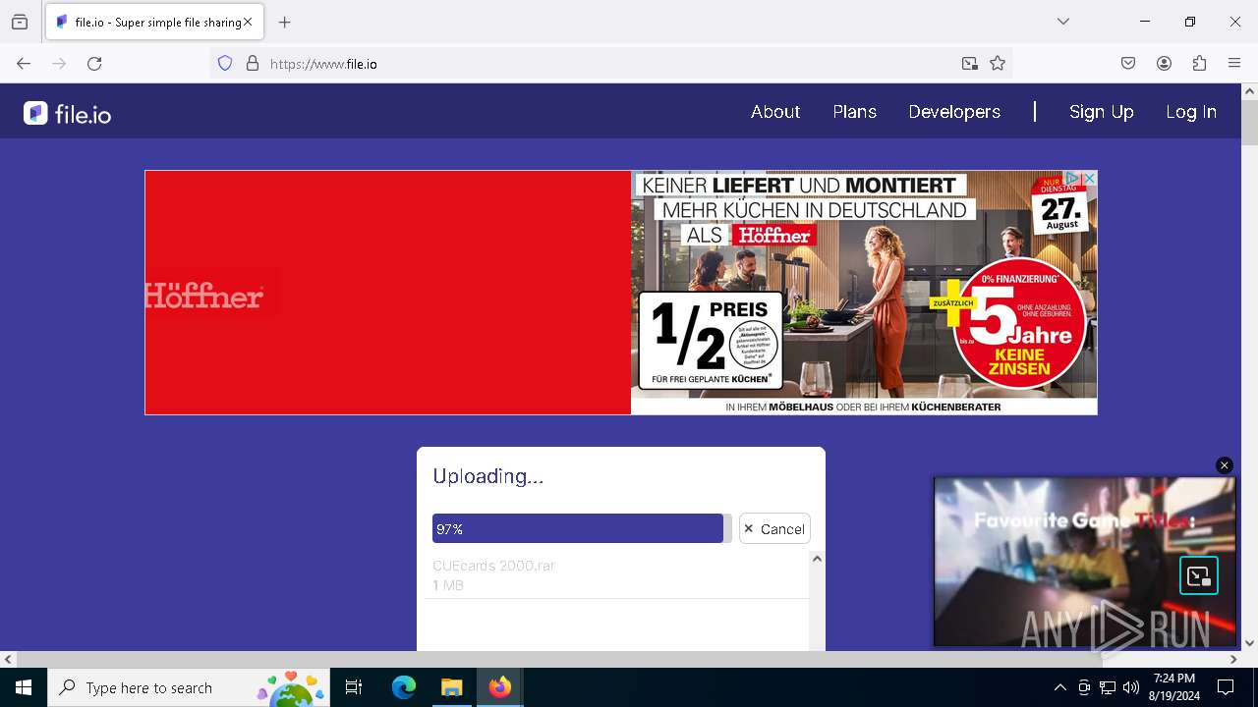Open tracking protection shield icon
The height and width of the screenshot is (707, 1258).
(x=225, y=63)
